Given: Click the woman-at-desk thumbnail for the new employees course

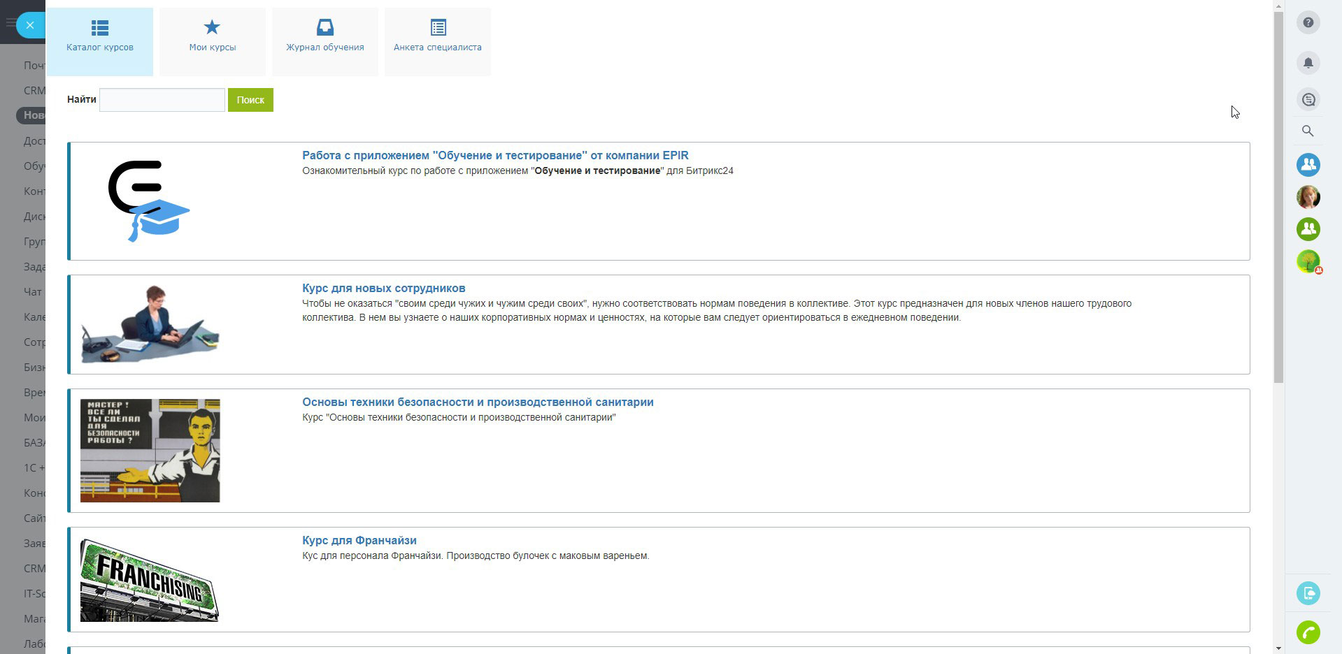Looking at the screenshot, I should pos(150,324).
